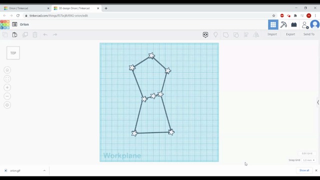Undo the last action
The height and width of the screenshot is (180, 320).
[45, 34]
